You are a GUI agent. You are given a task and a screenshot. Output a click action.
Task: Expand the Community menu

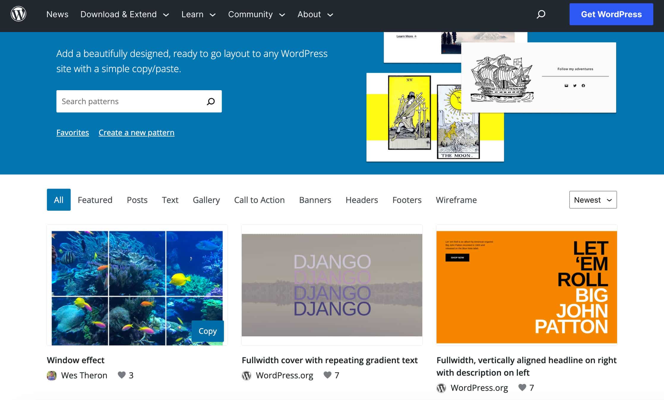(x=257, y=14)
